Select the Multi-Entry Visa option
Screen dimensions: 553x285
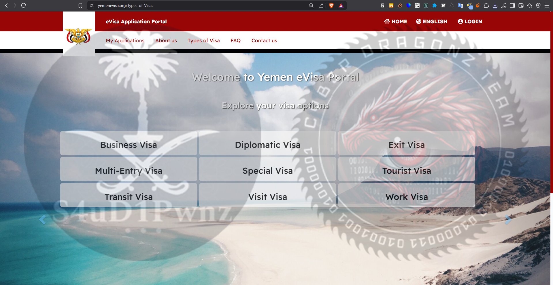click(x=129, y=169)
